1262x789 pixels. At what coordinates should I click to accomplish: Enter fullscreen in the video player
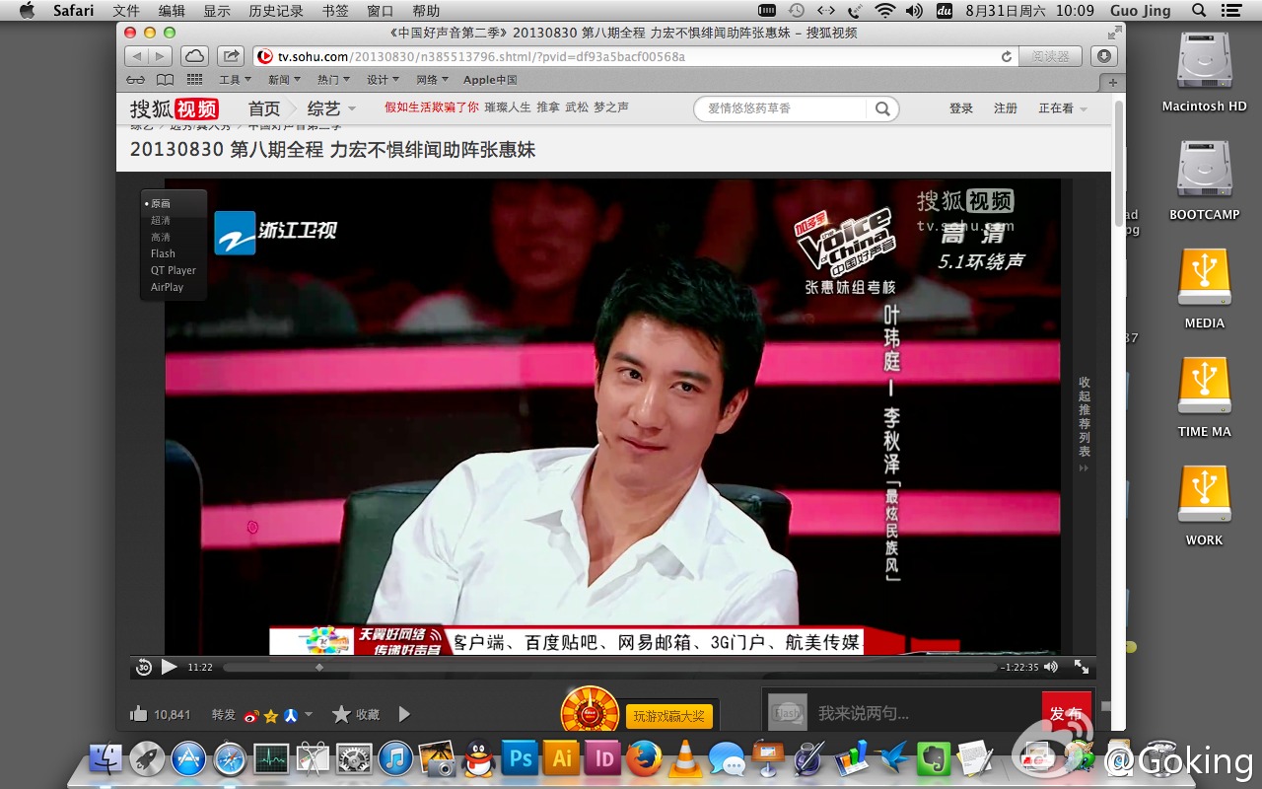click(1082, 668)
